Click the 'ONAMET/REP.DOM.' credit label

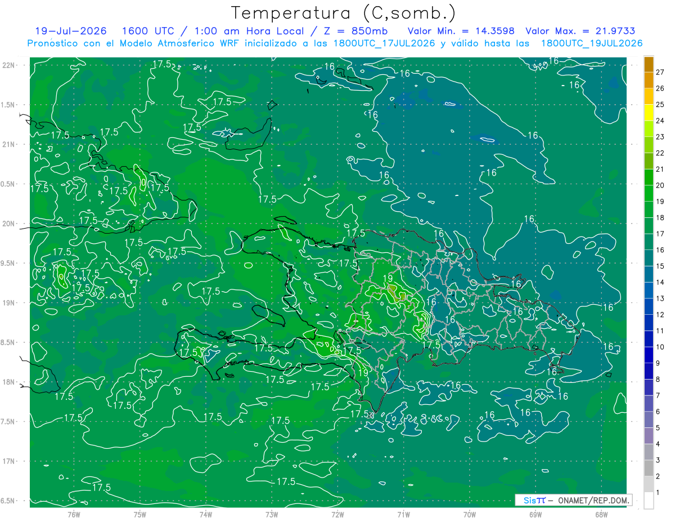pos(593,500)
